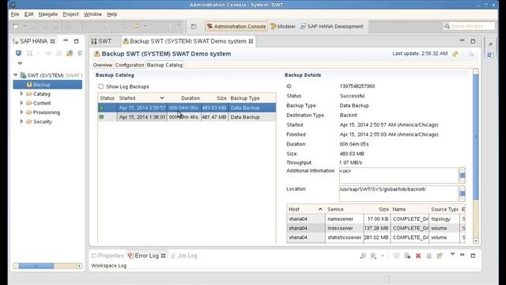Click green status icon of 1:36:01 backup
The height and width of the screenshot is (285, 506).
pos(101,117)
